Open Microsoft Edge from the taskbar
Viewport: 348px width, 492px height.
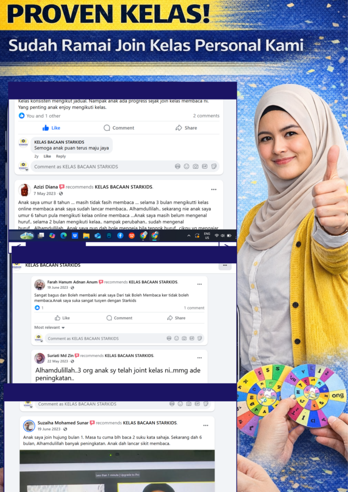tap(63, 235)
